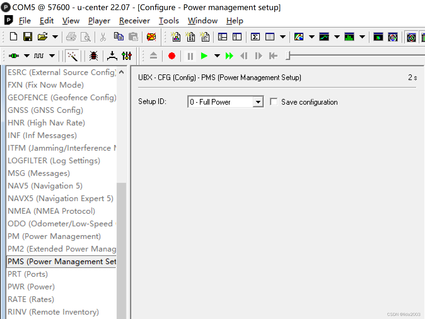The image size is (425, 319).
Task: Click the Generation settings sliders icon
Action: (x=127, y=56)
